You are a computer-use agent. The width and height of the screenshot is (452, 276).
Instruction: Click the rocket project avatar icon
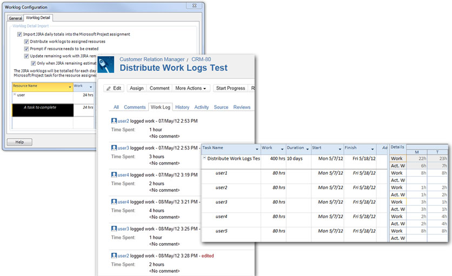click(106, 64)
